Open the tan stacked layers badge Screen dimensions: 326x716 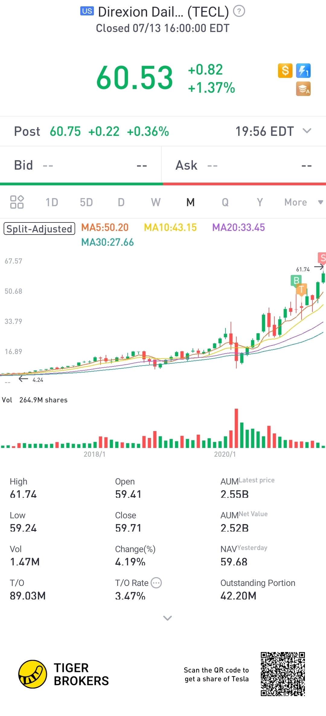tap(303, 89)
